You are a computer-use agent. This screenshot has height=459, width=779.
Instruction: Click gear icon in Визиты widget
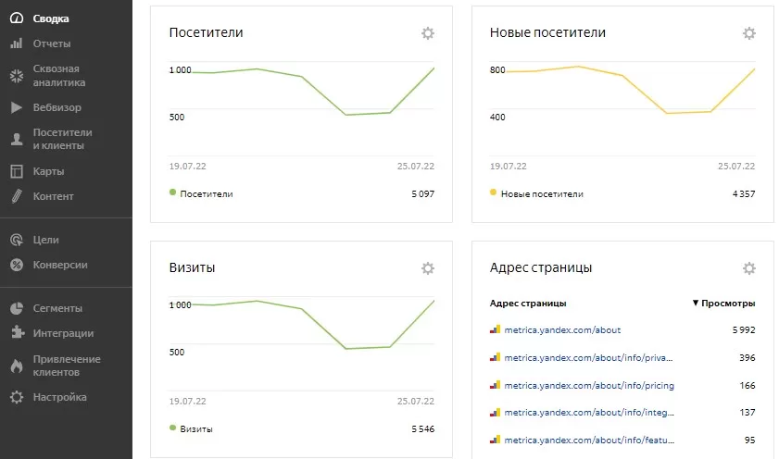427,268
